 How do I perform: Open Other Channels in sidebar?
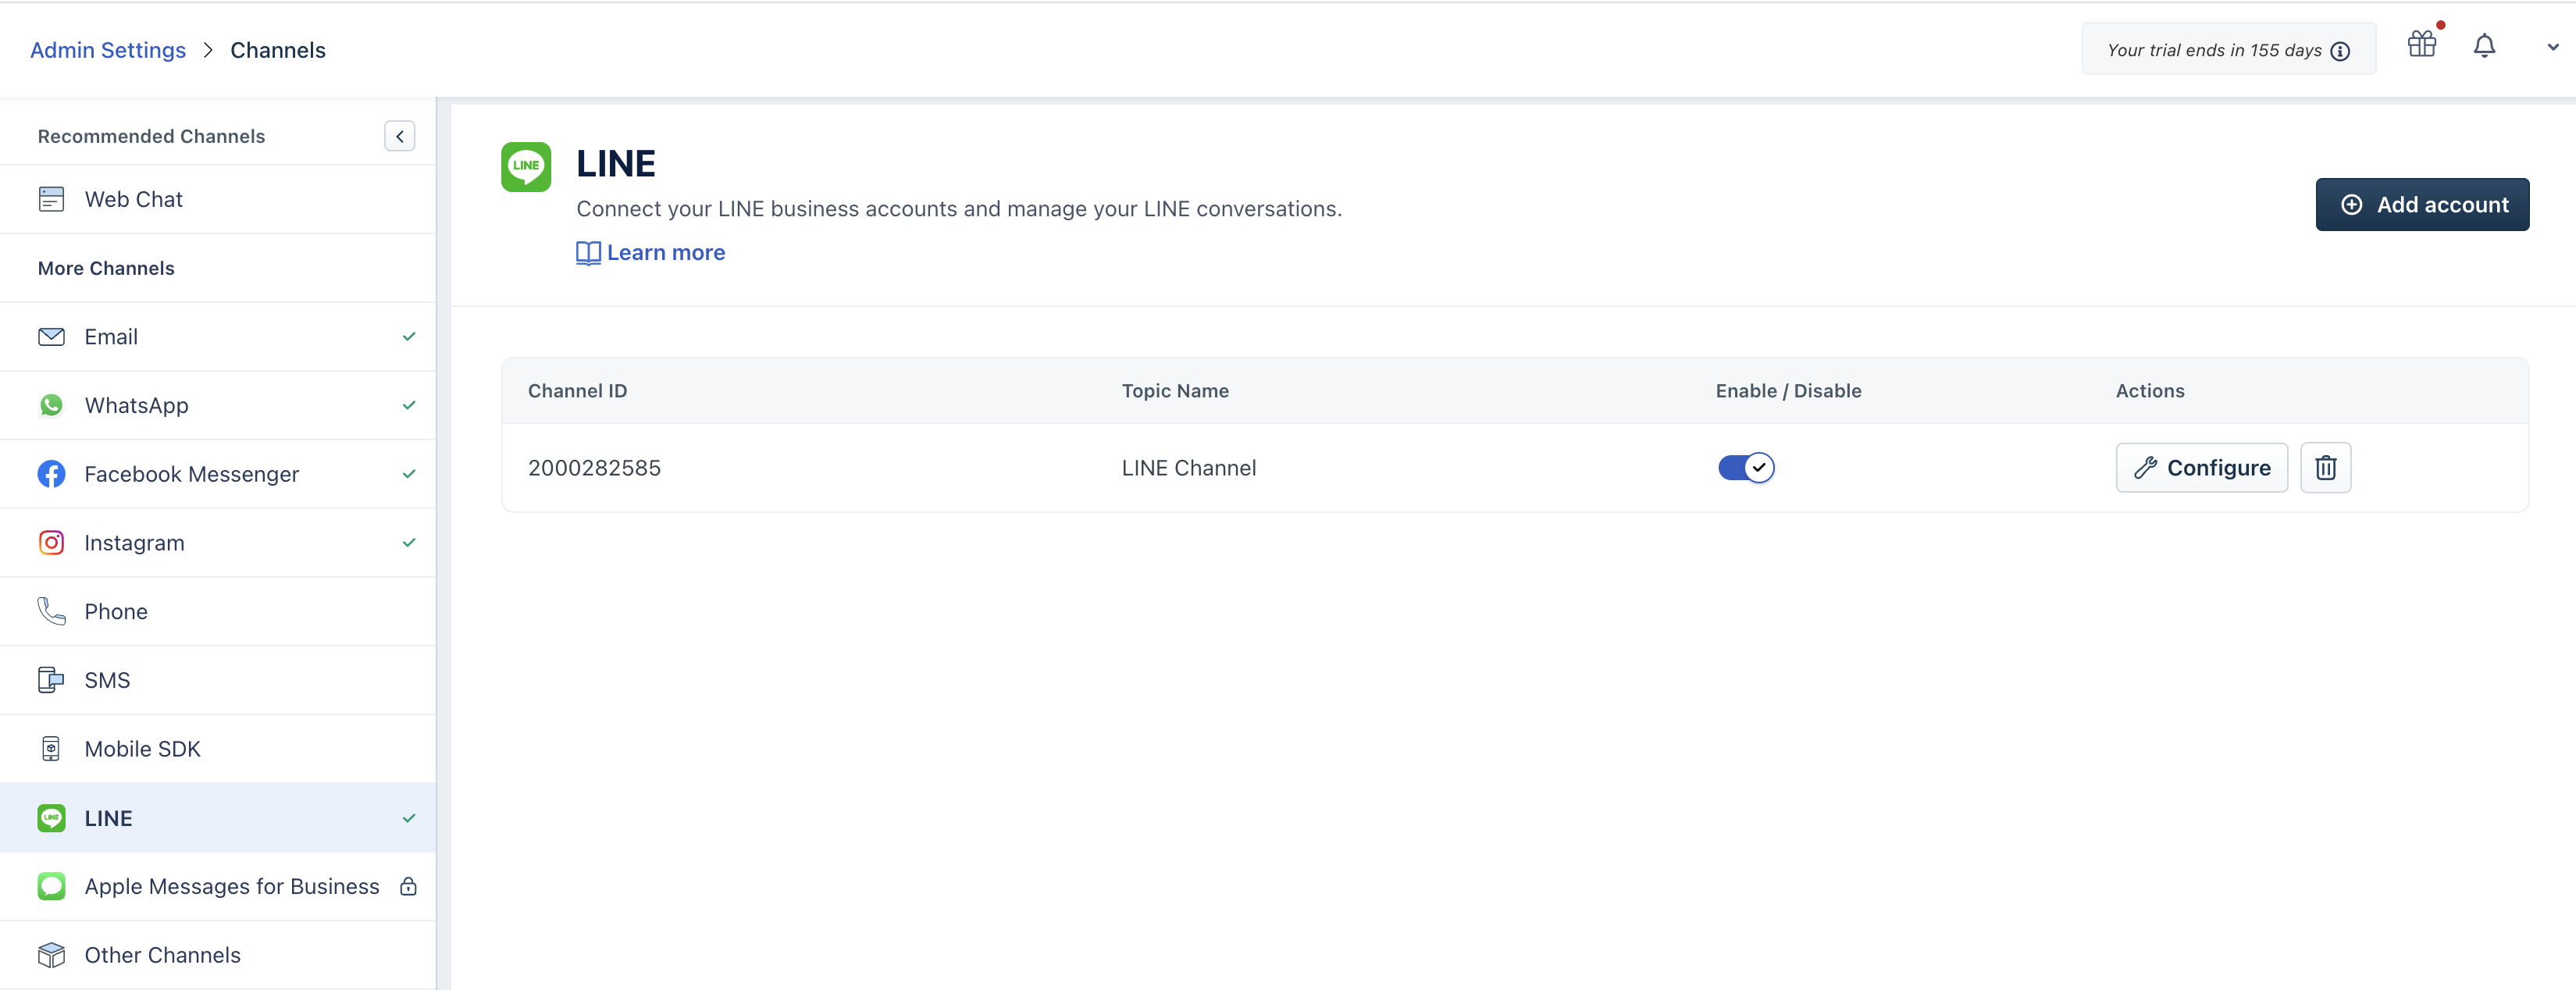click(x=162, y=955)
